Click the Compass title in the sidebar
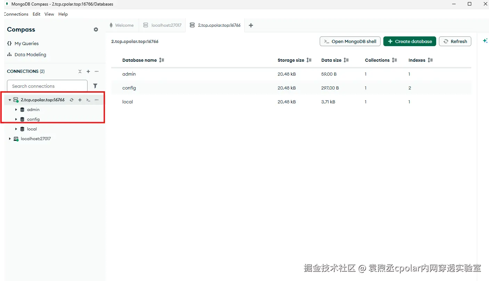Viewport: 489px width, 281px height. tap(21, 29)
